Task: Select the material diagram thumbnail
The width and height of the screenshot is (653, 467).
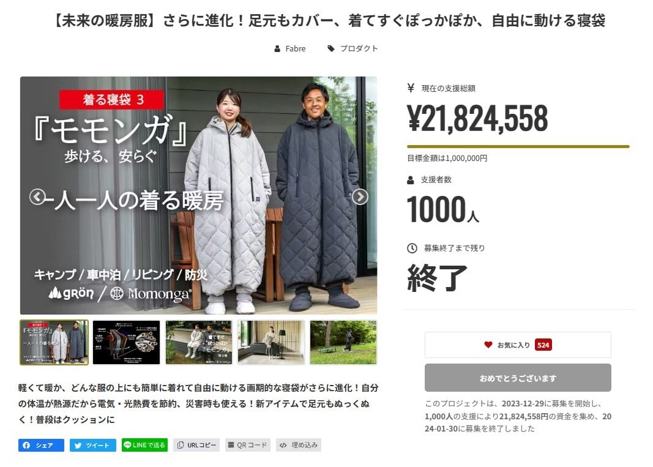Action: click(x=126, y=342)
